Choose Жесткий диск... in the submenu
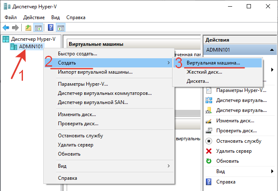The image size is (278, 191). click(204, 72)
